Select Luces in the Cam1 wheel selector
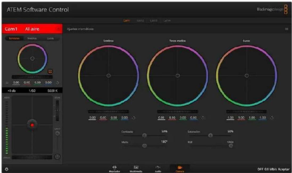 [x=50, y=38]
